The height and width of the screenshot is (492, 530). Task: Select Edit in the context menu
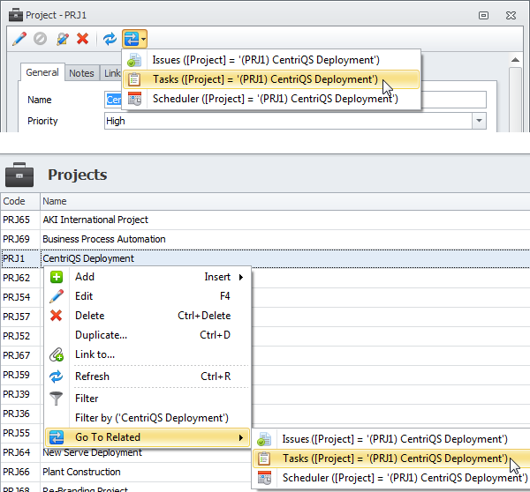[84, 296]
